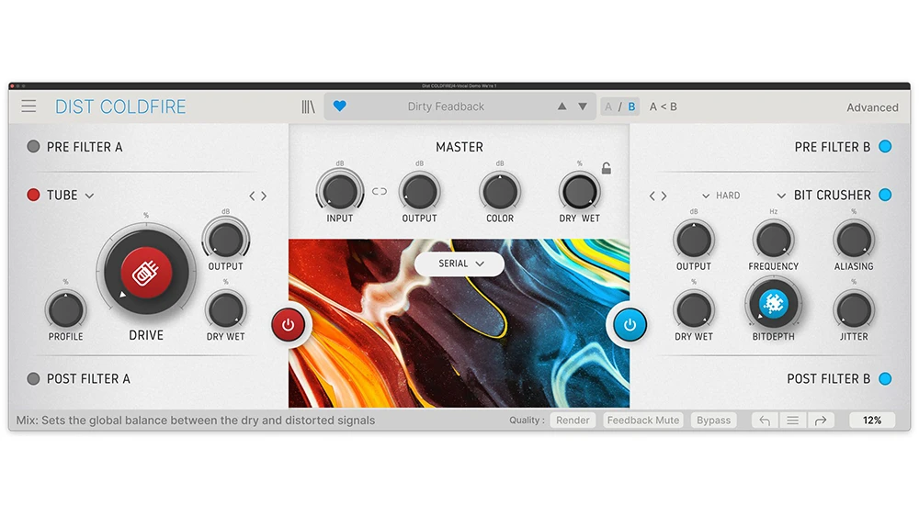
Task: Toggle the Bit Crusher enable indicator
Action: (885, 195)
